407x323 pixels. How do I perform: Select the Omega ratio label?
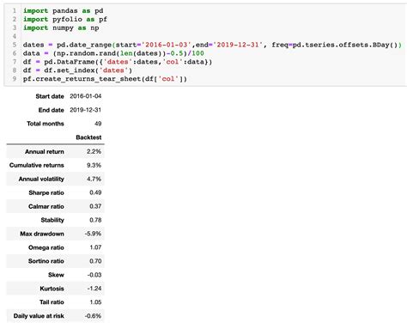pyautogui.click(x=46, y=247)
